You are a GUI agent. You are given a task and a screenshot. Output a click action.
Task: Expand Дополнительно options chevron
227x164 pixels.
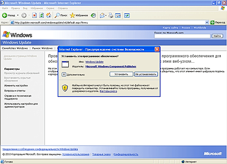[x=64, y=74]
